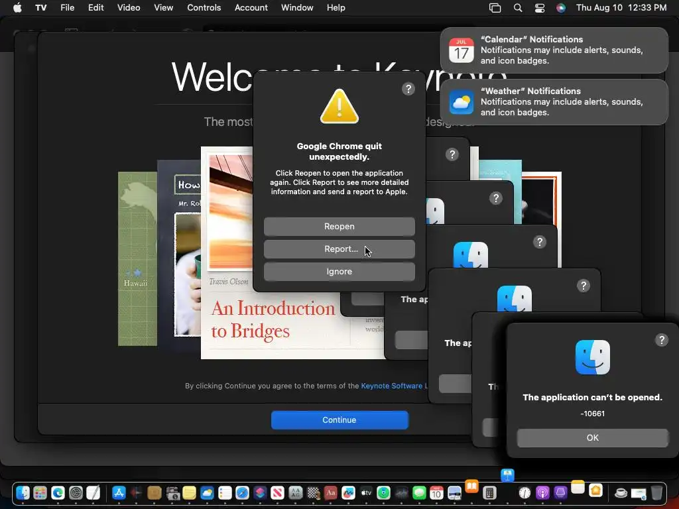Screen dimensions: 679x509
Task: Open System Settings from the Dock
Action: coord(76,492)
